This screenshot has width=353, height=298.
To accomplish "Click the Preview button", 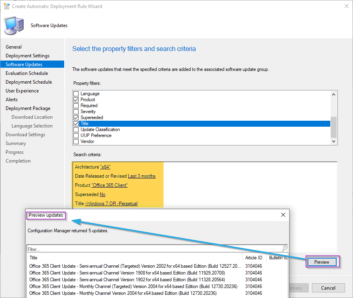I will (322, 262).
